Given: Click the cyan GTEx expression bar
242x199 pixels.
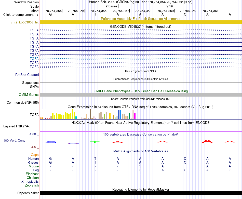Looking at the screenshot, I should 76,118.
